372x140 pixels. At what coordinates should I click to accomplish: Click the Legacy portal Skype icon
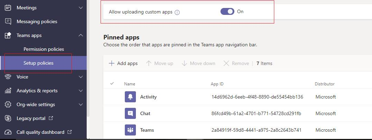8,118
